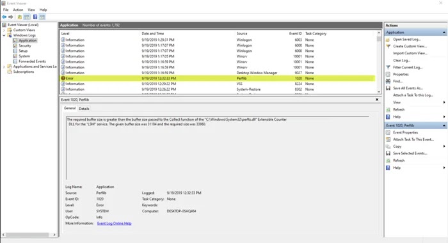This screenshot has width=448, height=243.
Task: Select Forwarded Events in tree
Action: tap(32, 61)
